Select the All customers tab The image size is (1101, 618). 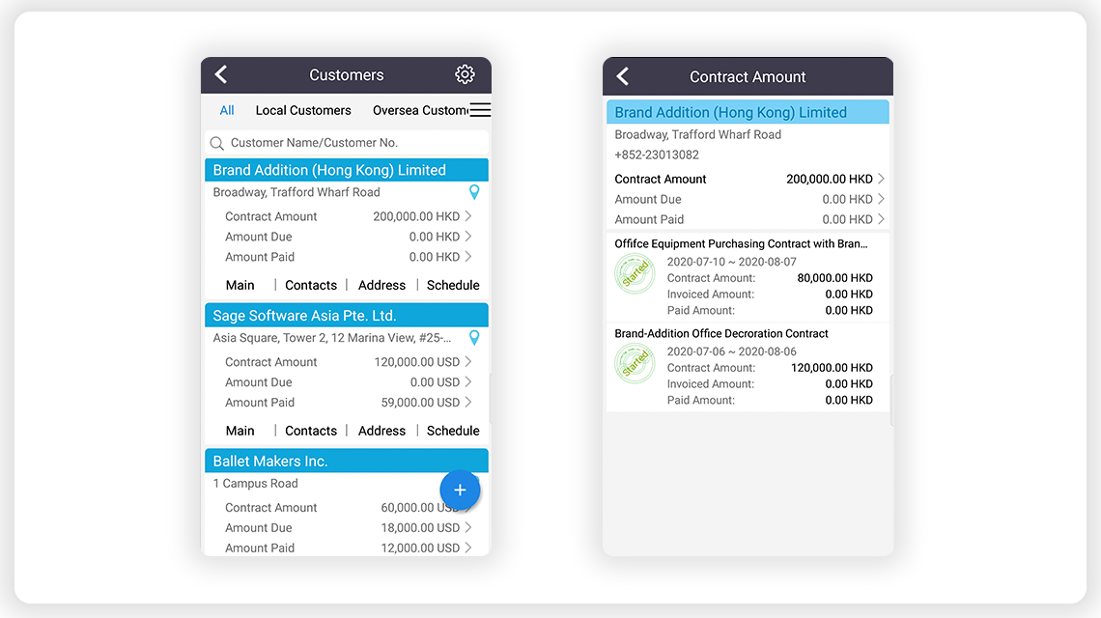(x=227, y=110)
